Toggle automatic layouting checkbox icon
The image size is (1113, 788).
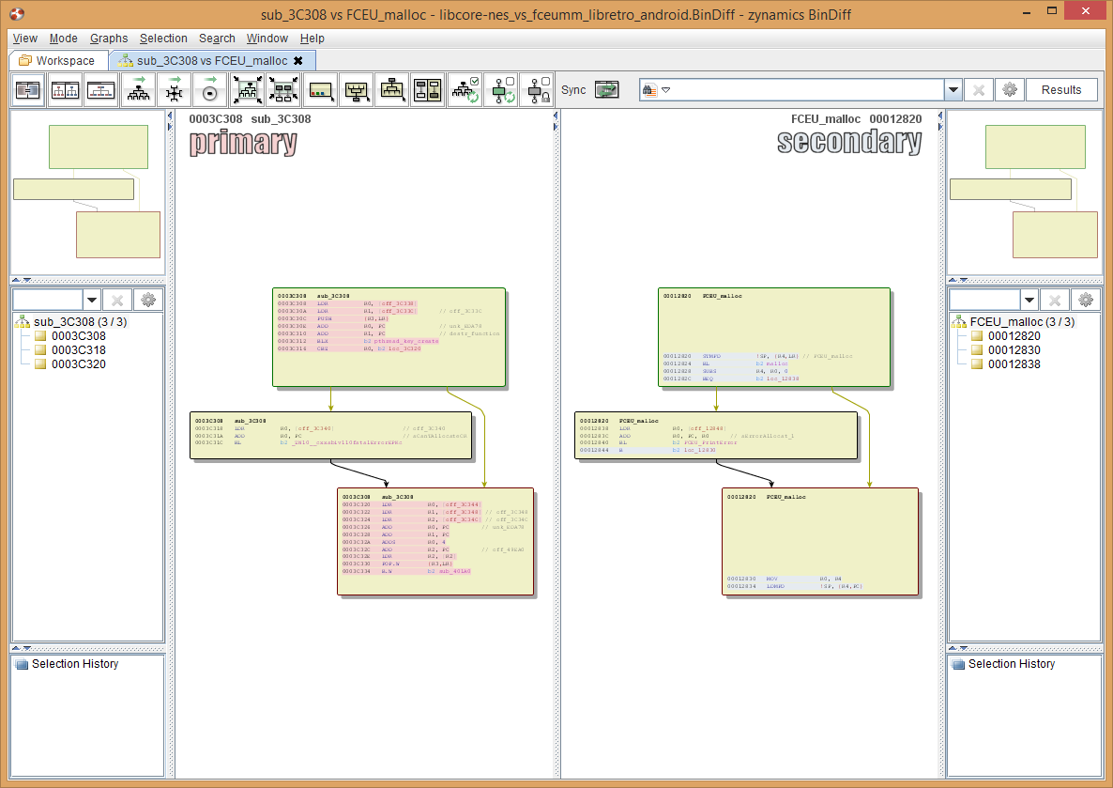[x=465, y=90]
